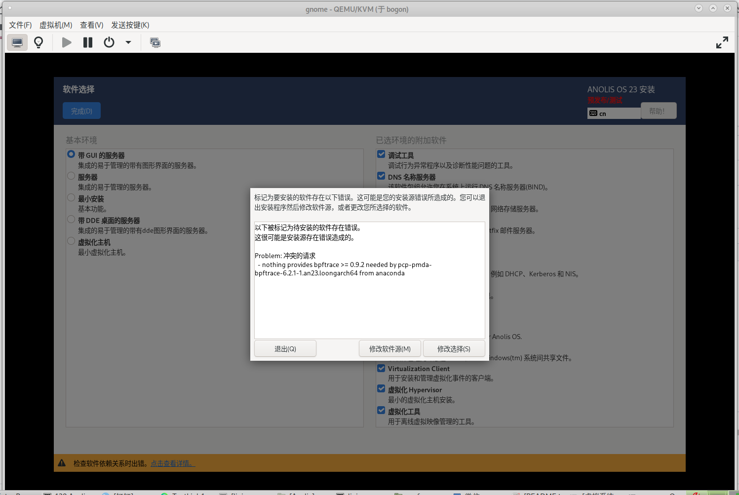Open the 发送按键(K) menu
The width and height of the screenshot is (739, 495).
pyautogui.click(x=130, y=25)
